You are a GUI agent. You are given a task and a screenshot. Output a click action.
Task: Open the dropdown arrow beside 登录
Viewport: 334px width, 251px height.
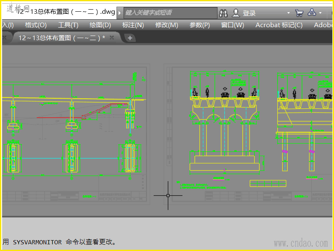tap(288, 13)
